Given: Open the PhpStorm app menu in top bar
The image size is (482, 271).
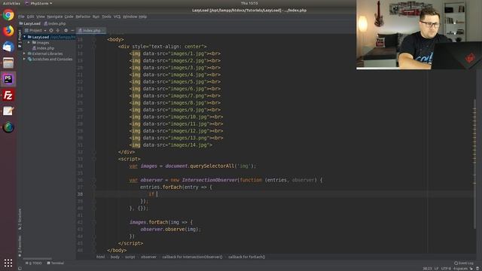Looking at the screenshot, I should [x=38, y=3].
